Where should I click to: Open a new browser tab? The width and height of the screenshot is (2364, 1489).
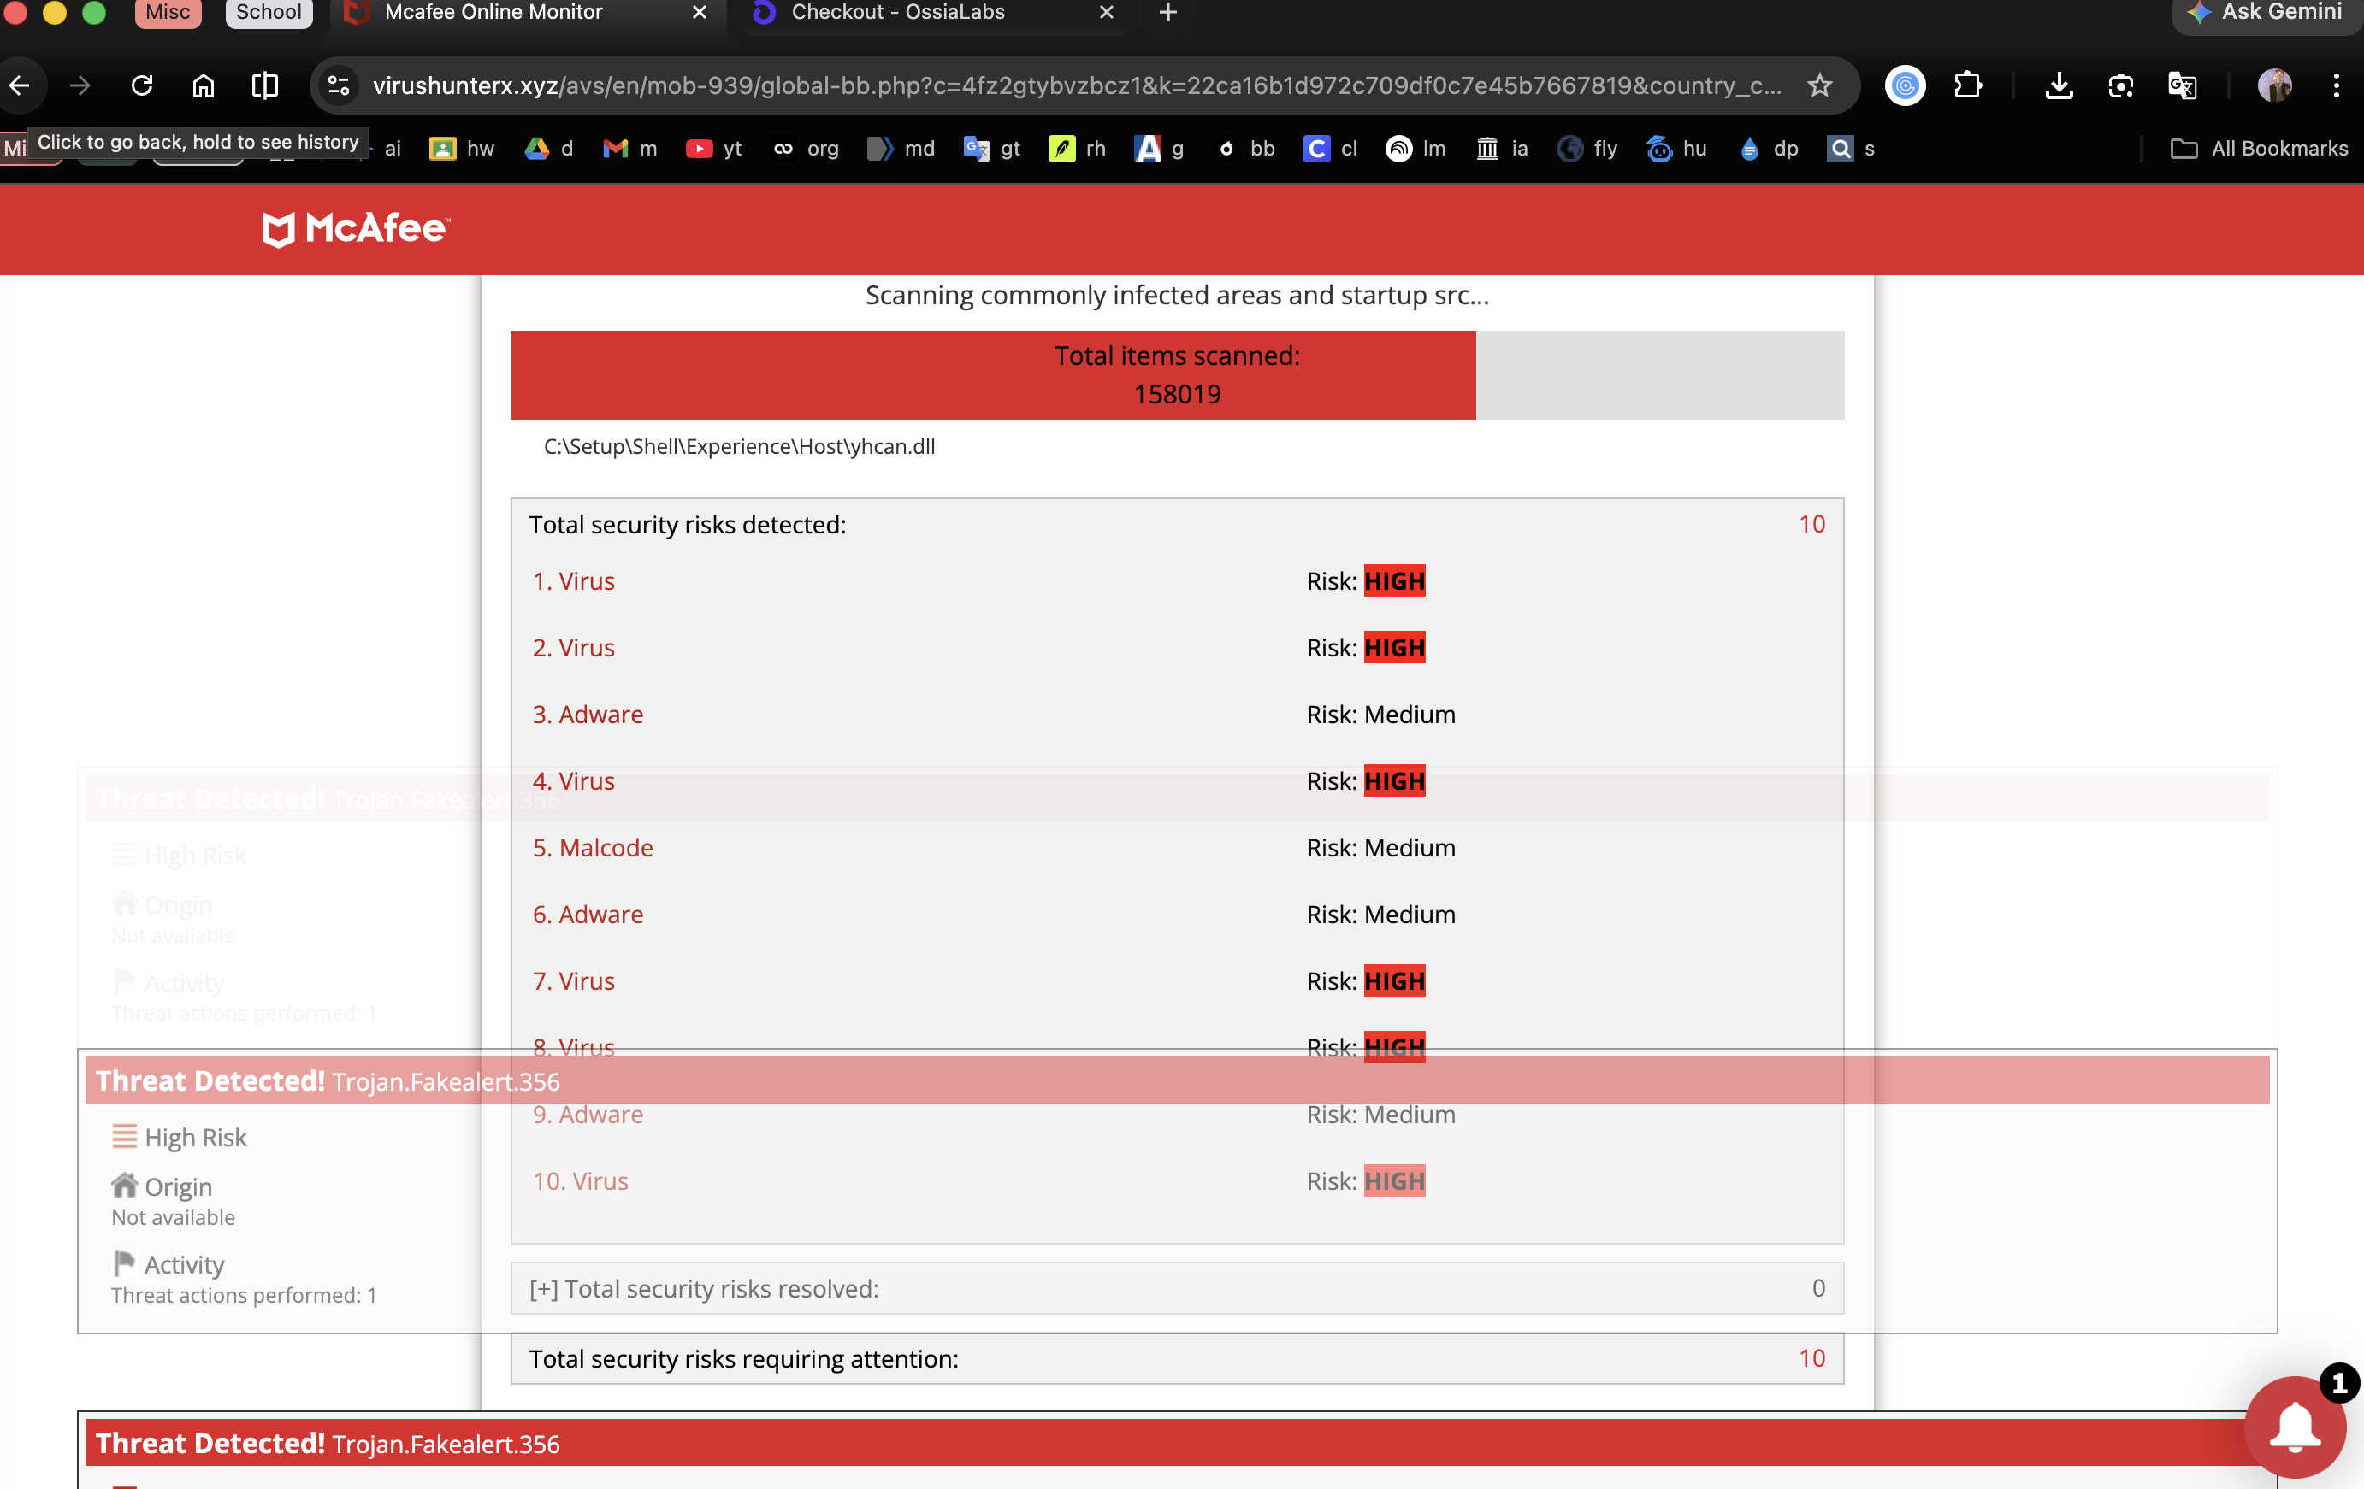[1168, 13]
